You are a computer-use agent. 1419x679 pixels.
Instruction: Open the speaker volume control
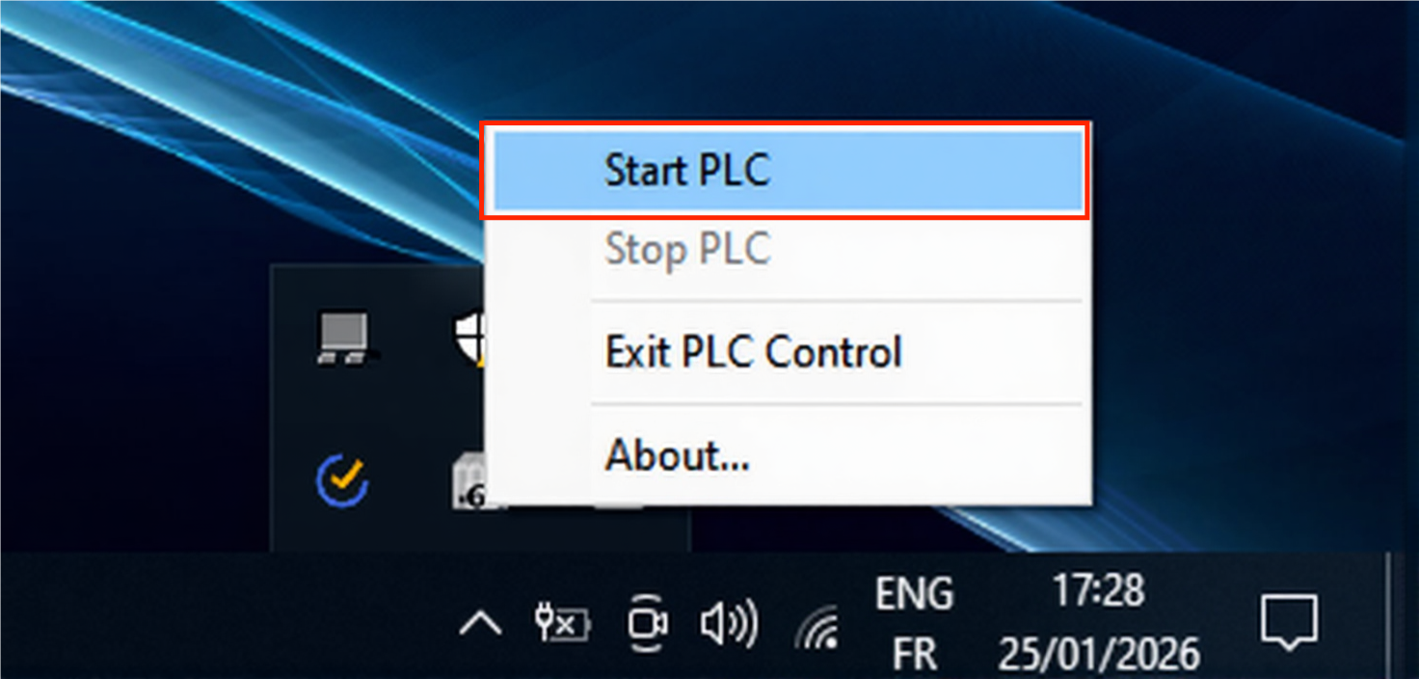(729, 625)
